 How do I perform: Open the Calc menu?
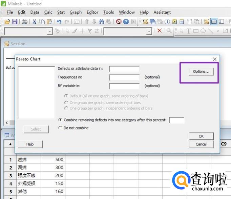tap(48, 12)
